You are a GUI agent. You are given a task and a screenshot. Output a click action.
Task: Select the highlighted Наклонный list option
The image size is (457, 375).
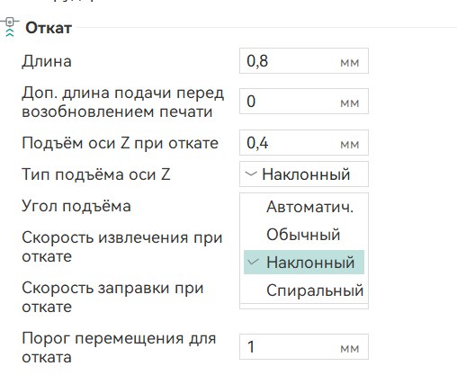click(304, 263)
